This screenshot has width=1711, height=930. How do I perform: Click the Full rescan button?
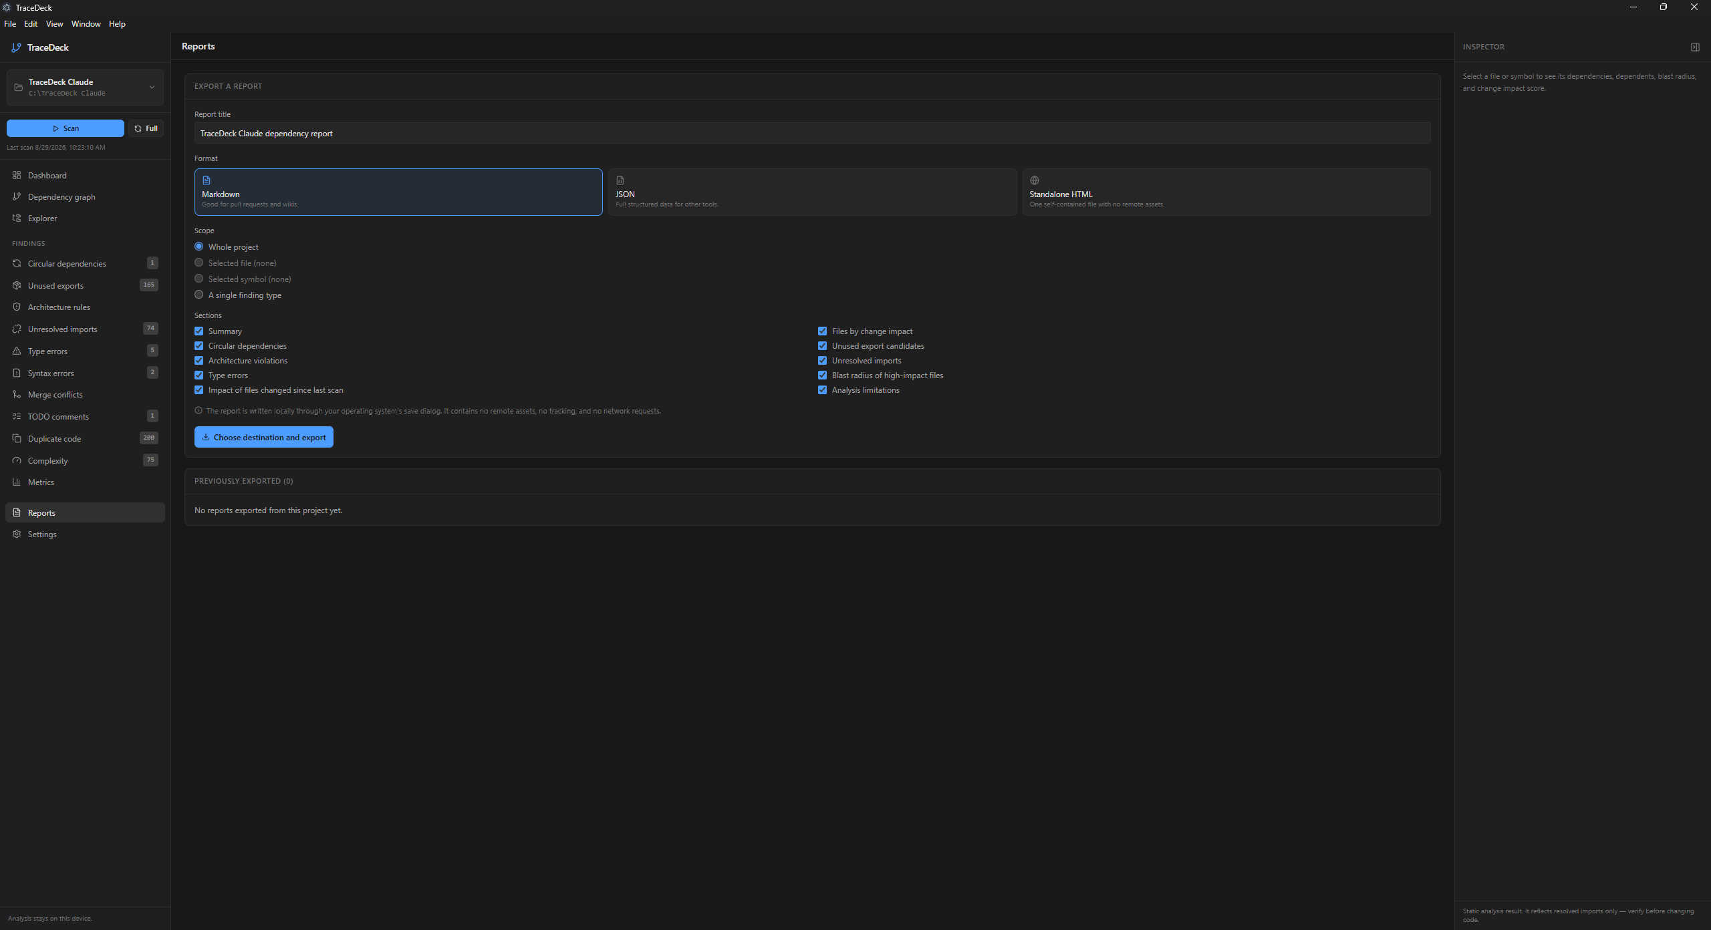[146, 128]
